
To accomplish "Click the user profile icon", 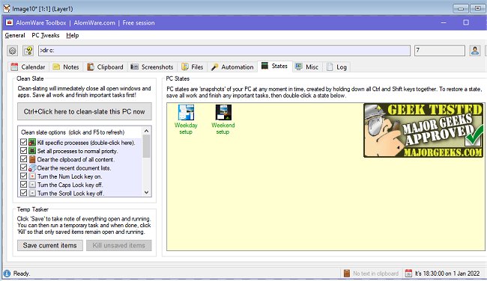I will tap(474, 50).
